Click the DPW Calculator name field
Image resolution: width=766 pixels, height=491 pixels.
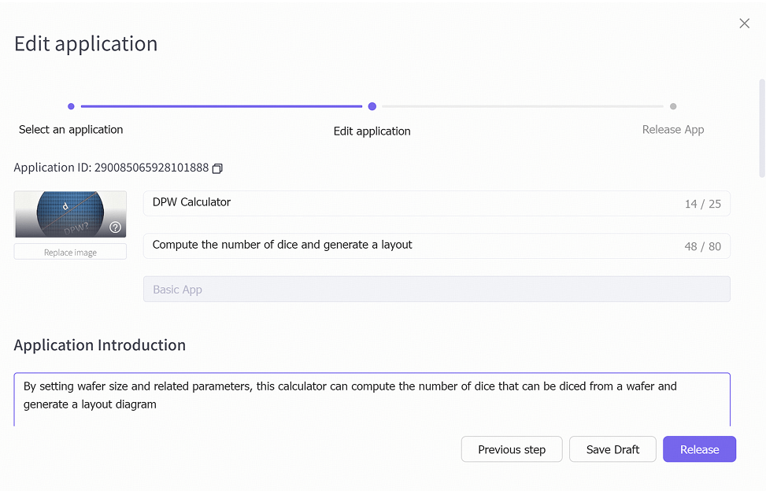click(436, 203)
